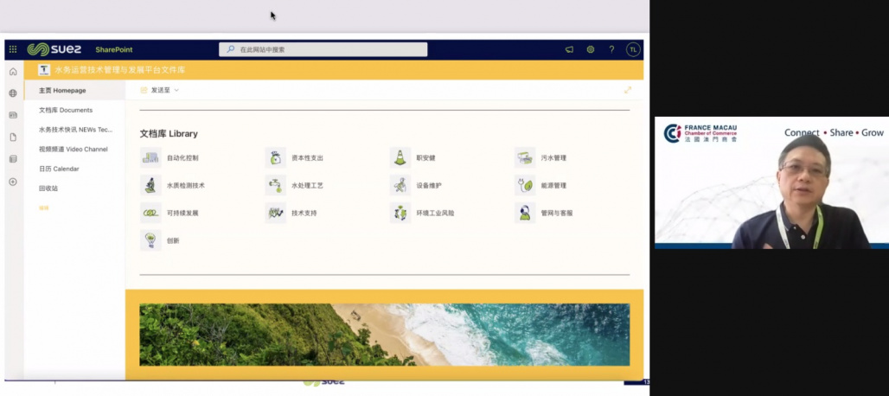Open the 可持续发展 library icon
This screenshot has width=889, height=396.
pyautogui.click(x=150, y=213)
